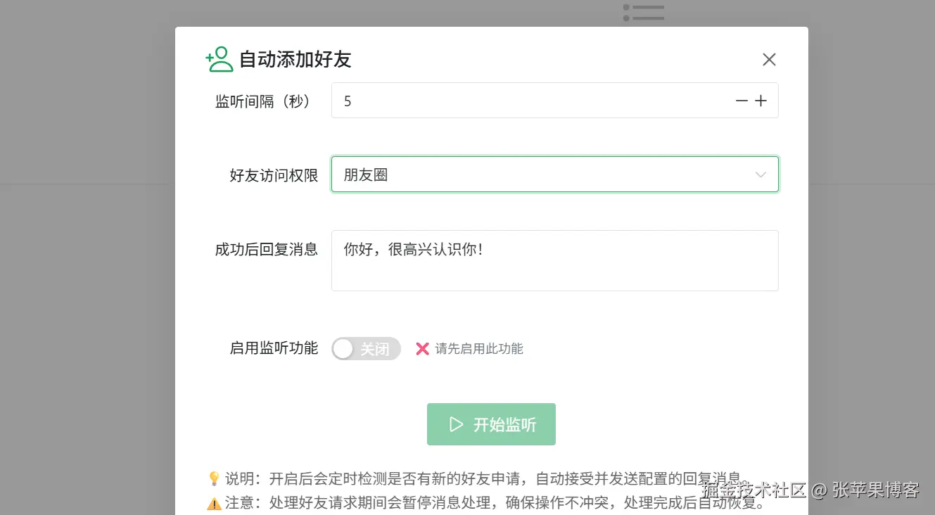Screen dimensions: 935x515
Task: Click the 自动添加好友 dialog title
Action: click(x=295, y=61)
